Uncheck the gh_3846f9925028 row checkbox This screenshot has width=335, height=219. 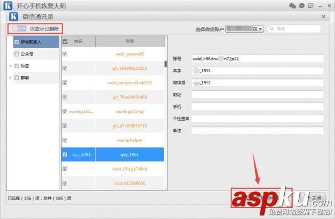click(x=65, y=68)
